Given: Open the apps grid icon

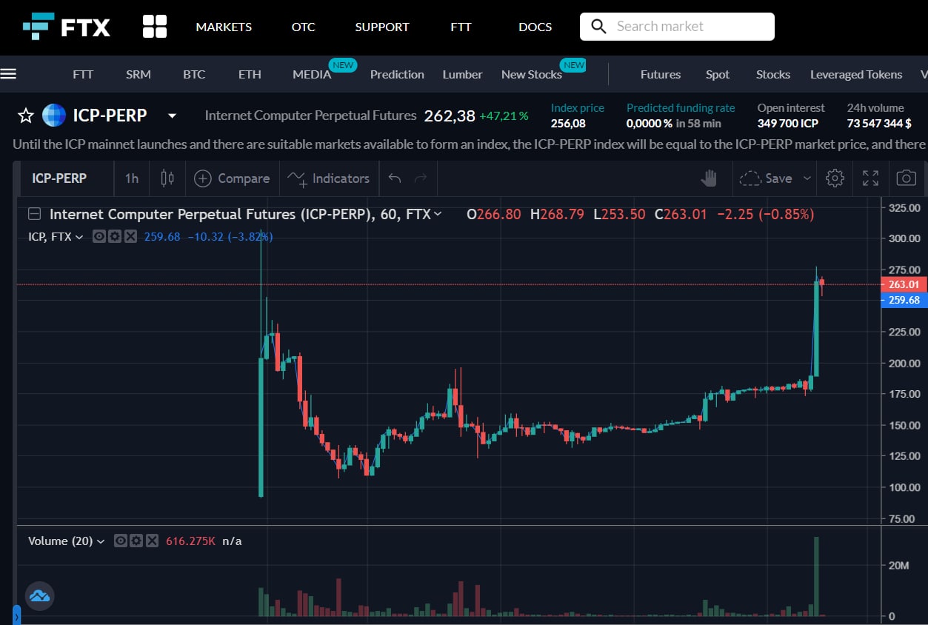Looking at the screenshot, I should 155,27.
